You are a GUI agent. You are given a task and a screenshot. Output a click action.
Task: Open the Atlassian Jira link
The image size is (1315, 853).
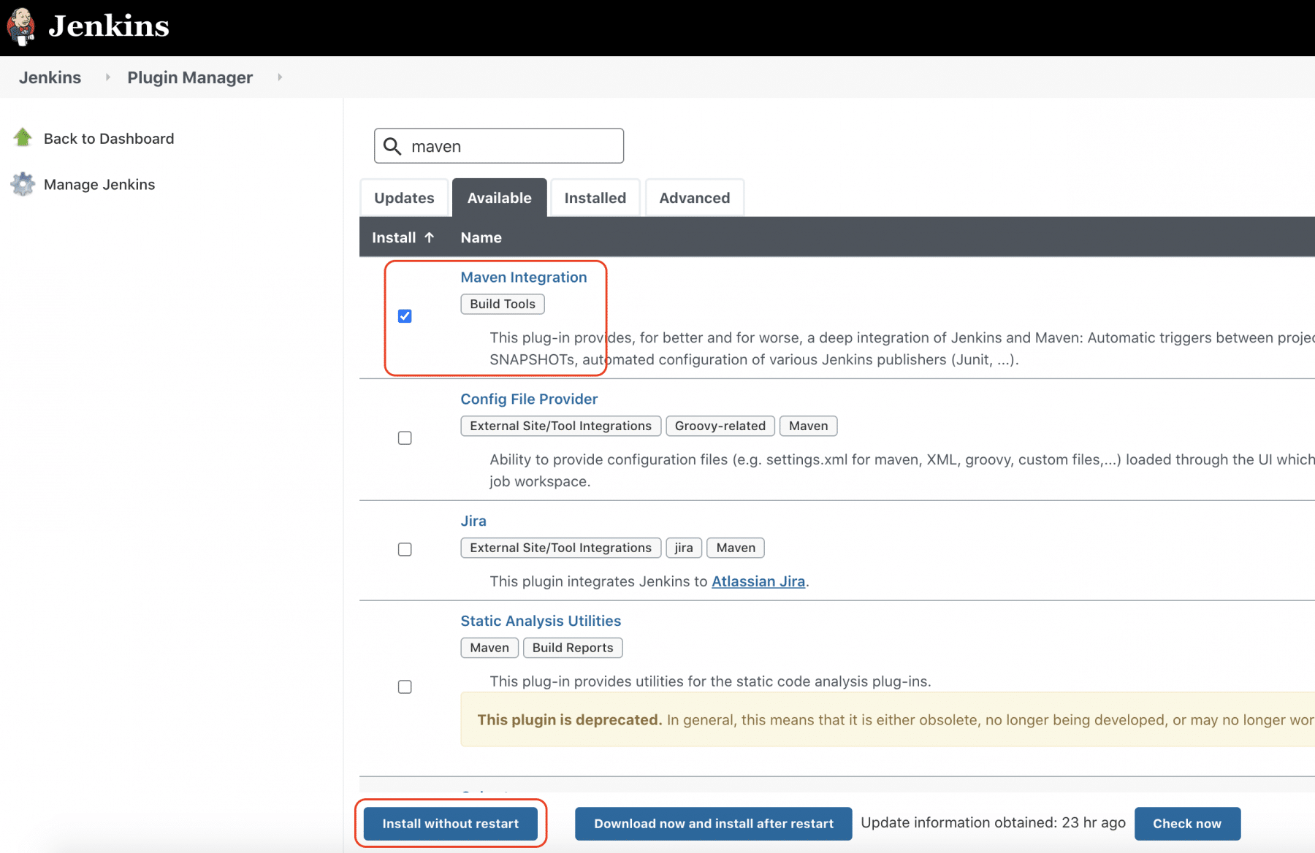[758, 581]
